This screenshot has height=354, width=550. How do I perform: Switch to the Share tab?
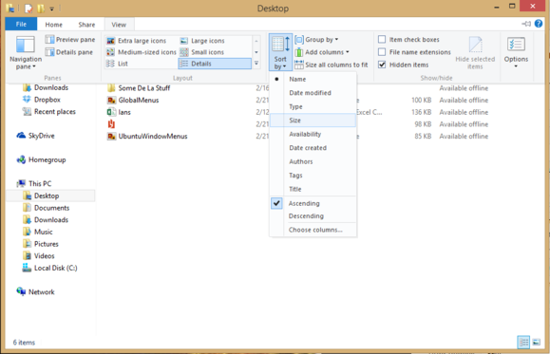pyautogui.click(x=86, y=25)
